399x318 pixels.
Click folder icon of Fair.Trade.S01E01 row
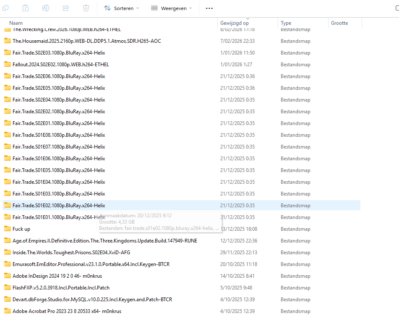point(8,217)
